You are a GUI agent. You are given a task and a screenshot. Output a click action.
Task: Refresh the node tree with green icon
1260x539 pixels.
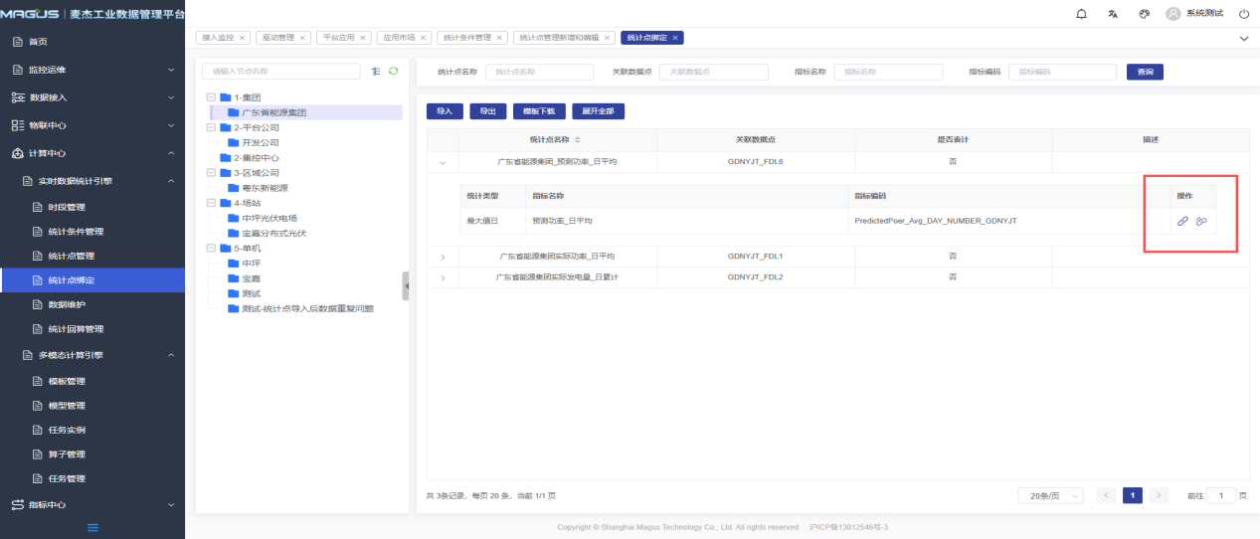(x=393, y=72)
